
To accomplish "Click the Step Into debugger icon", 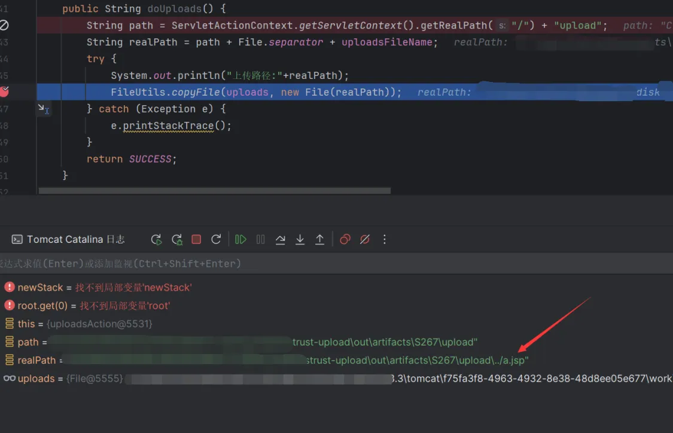I will 300,239.
